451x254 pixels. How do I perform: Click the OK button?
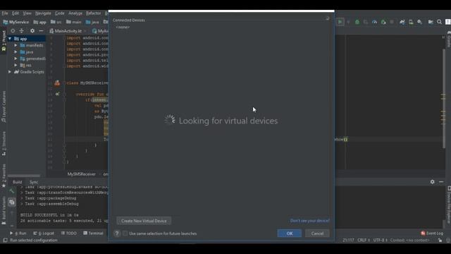290,234
